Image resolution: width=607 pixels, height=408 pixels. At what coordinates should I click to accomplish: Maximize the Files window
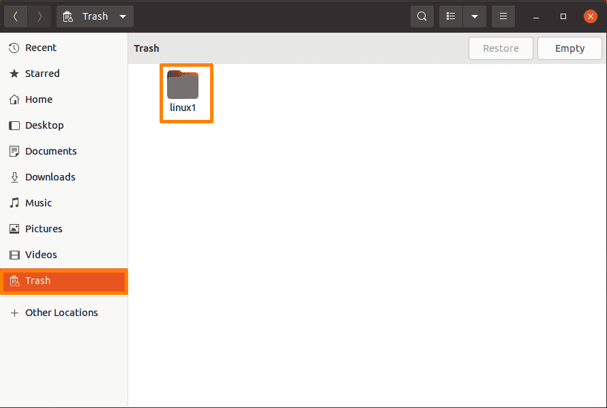563,16
